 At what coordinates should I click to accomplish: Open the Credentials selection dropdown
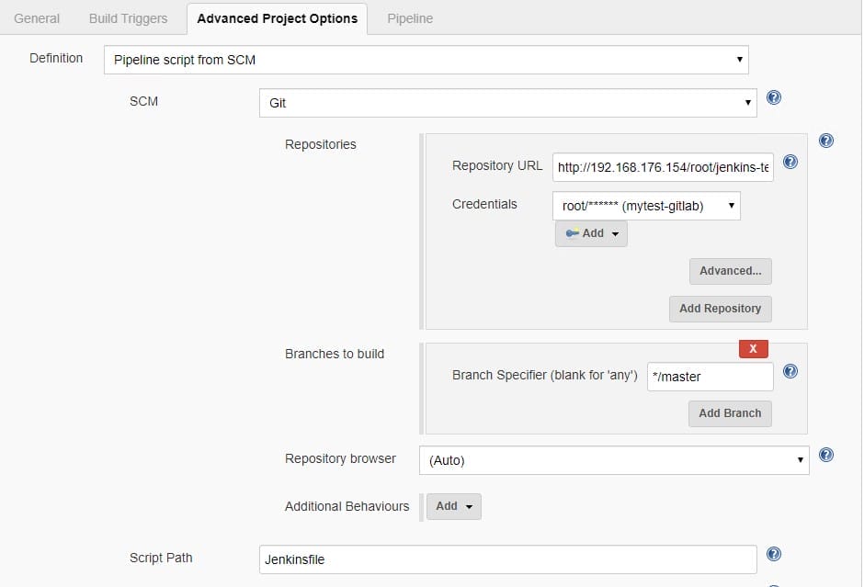coord(646,206)
